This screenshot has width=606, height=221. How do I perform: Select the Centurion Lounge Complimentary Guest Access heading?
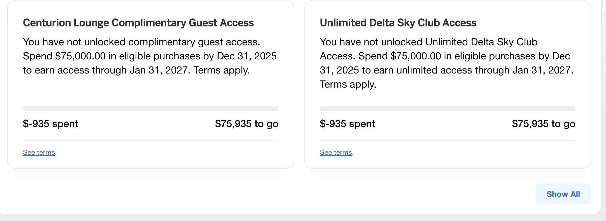coord(138,23)
